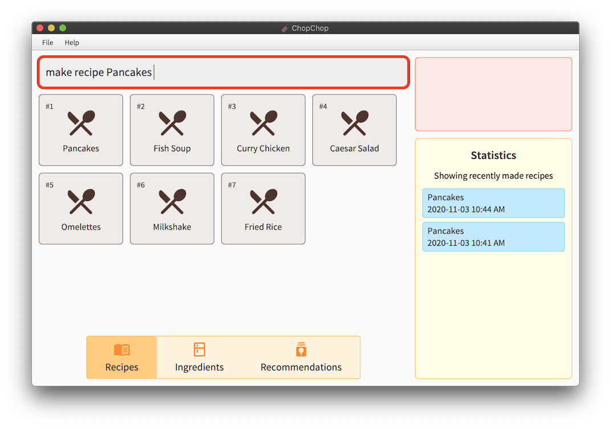Click the Curry Chicken recipe name label
The width and height of the screenshot is (611, 428).
tap(263, 149)
